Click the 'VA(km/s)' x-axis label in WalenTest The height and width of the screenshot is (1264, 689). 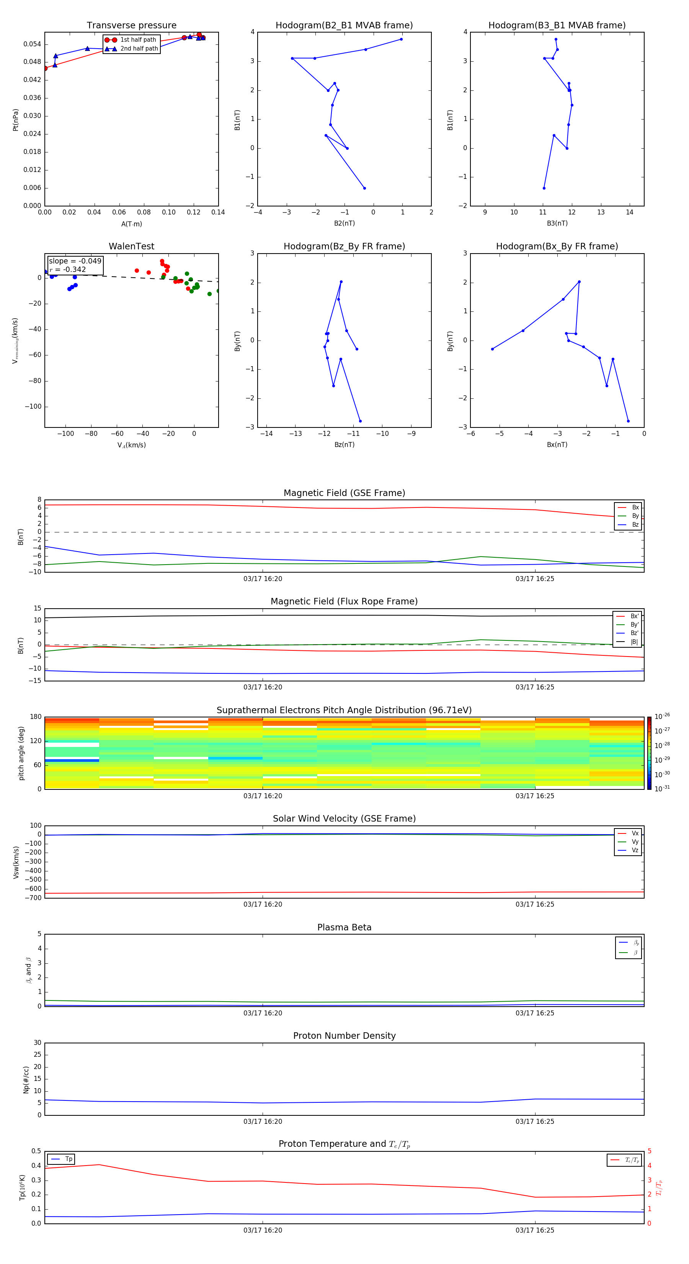(x=131, y=445)
